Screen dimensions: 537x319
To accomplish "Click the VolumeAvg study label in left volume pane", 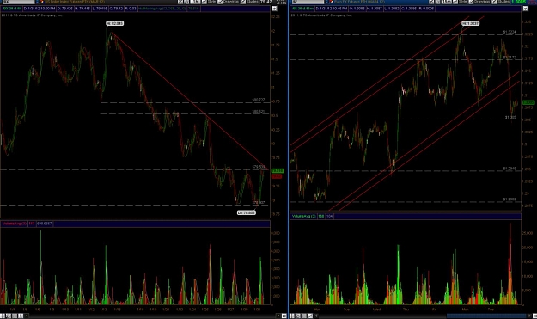I will (14, 224).
